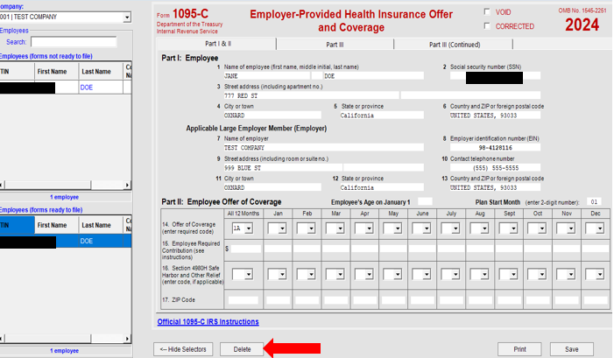Image resolution: width=614 pixels, height=358 pixels.
Task: Open the Company dropdown for TEST COMPANY
Action: [126, 18]
